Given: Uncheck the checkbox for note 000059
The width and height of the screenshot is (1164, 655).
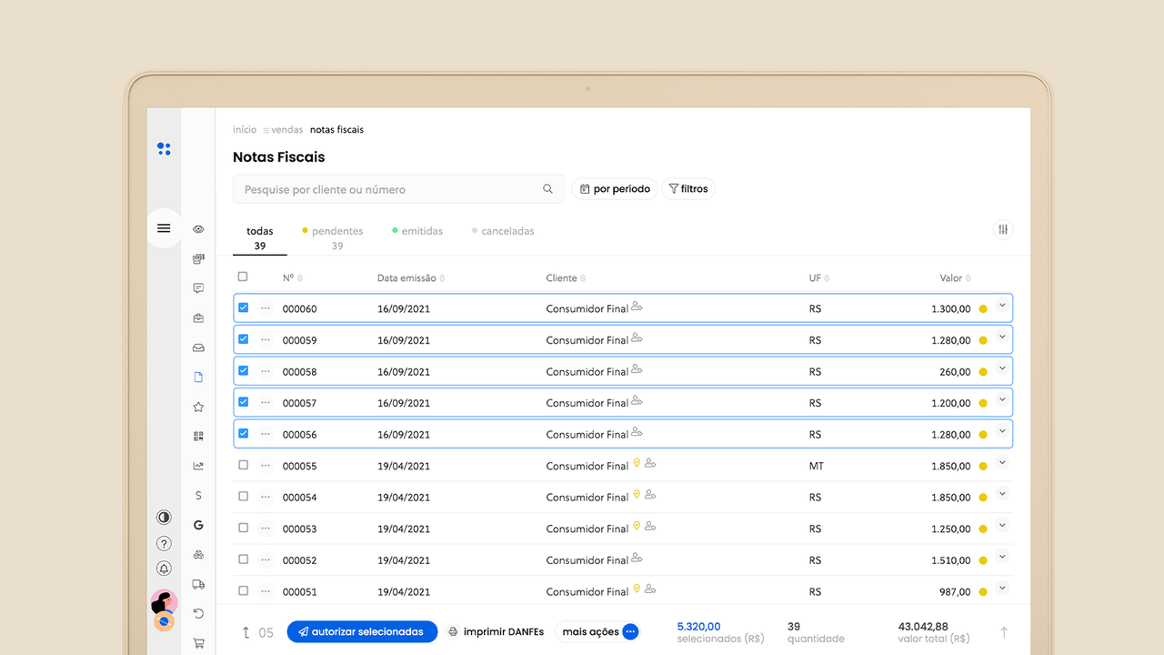Looking at the screenshot, I should pos(243,339).
